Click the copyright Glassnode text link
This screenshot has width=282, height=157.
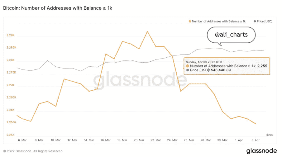pyautogui.click(x=33, y=151)
